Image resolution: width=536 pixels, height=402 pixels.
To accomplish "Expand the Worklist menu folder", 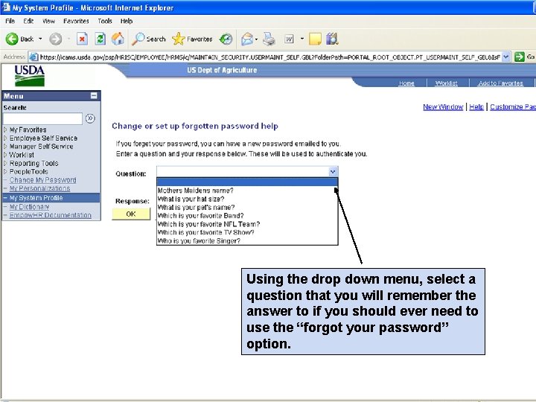I will (5, 155).
